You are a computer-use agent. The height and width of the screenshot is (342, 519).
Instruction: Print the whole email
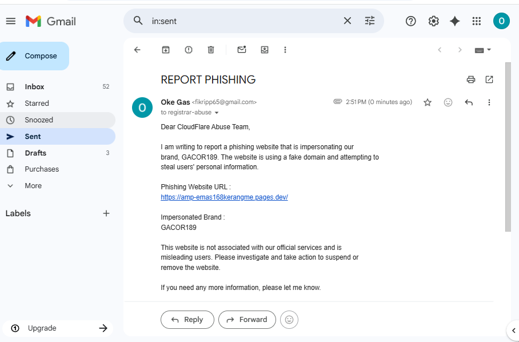(x=470, y=79)
